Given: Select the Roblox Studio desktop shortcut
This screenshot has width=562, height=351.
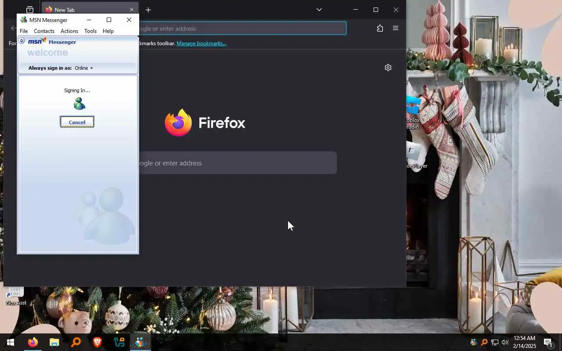Looking at the screenshot, I should tap(413, 112).
